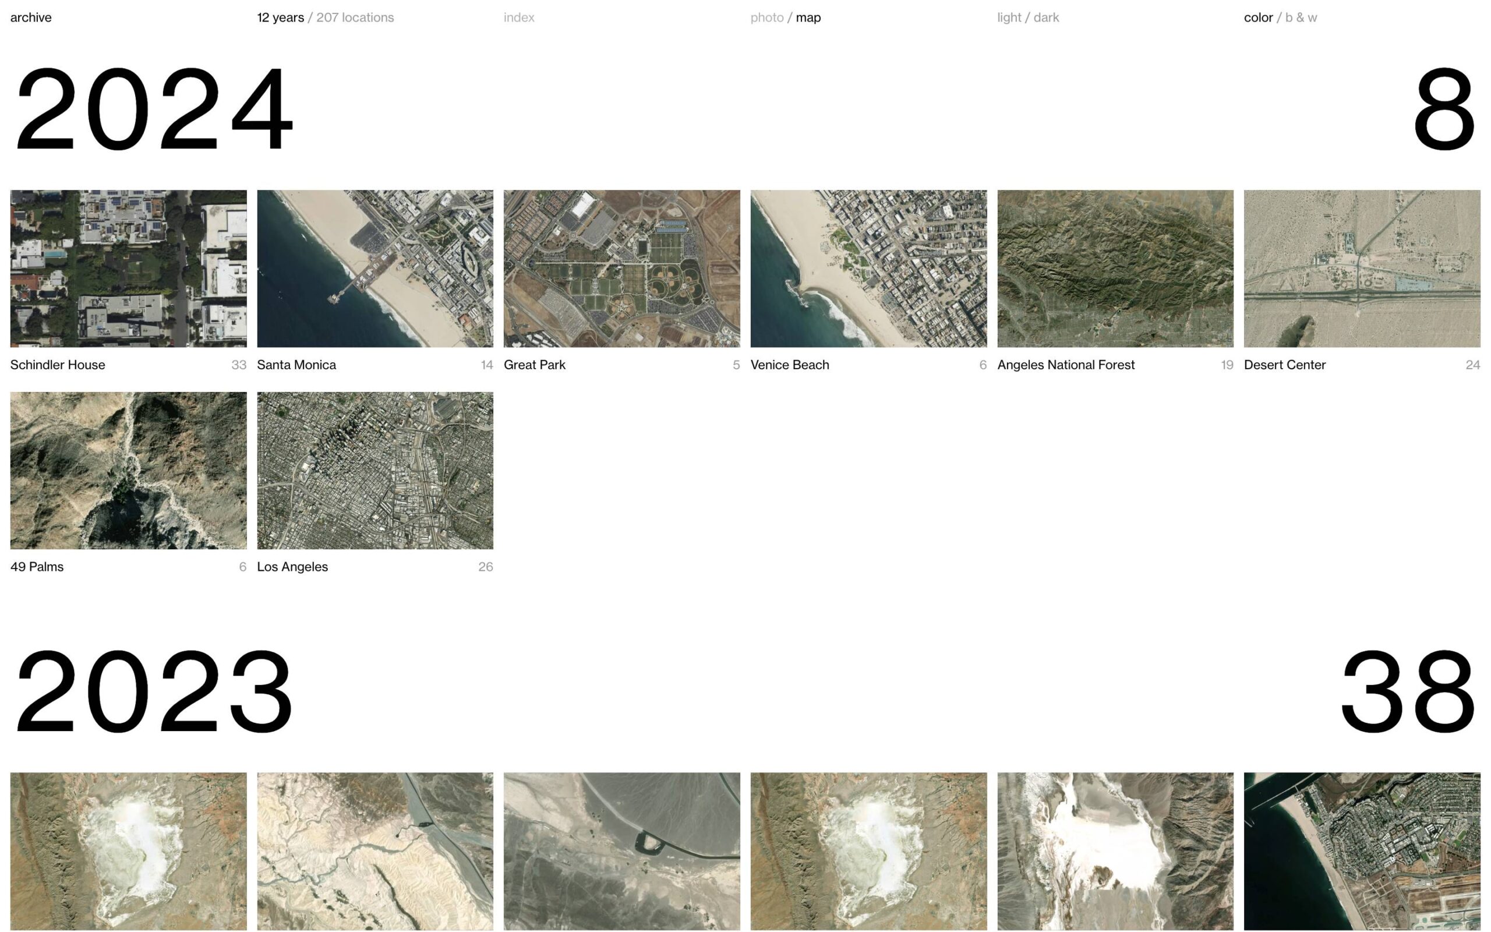Click the Great Park title
Image resolution: width=1491 pixels, height=932 pixels.
(x=534, y=365)
